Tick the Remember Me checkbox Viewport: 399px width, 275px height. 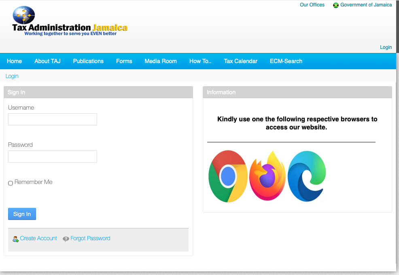11,183
